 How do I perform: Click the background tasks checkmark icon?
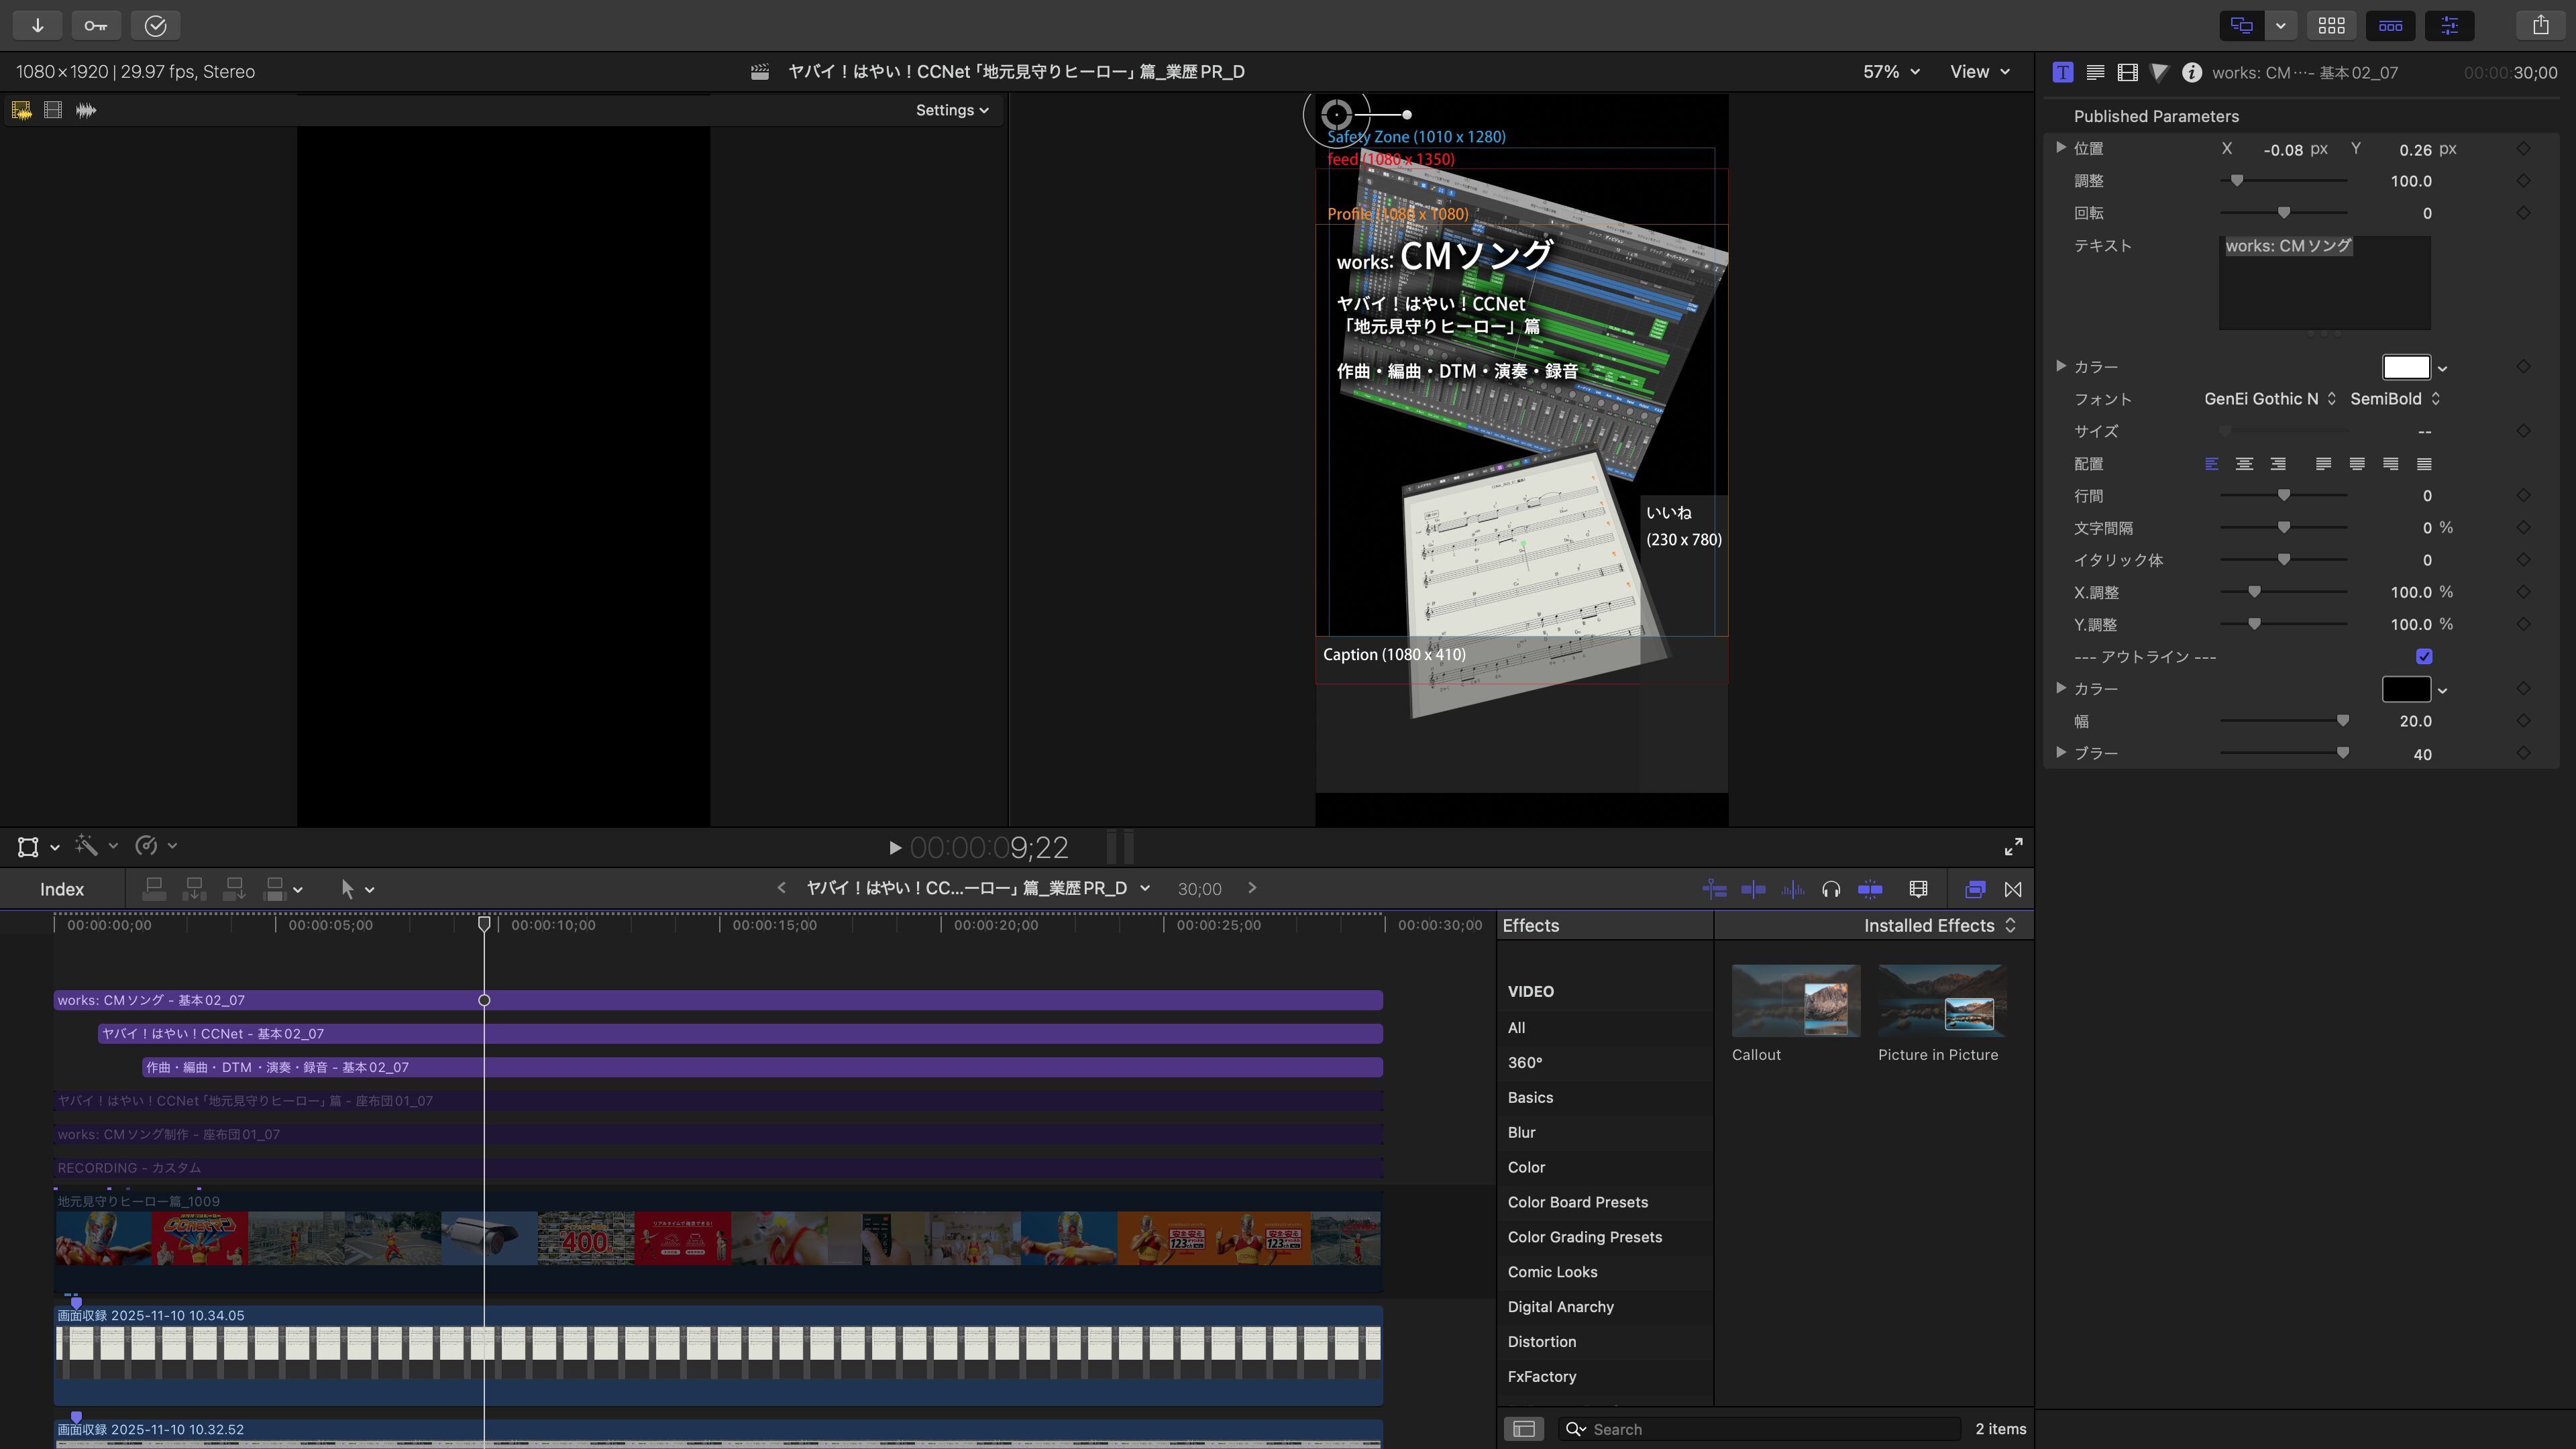(155, 25)
